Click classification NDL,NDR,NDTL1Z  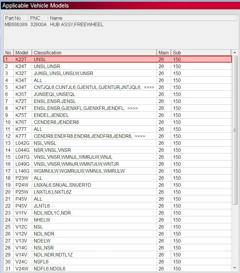click(x=53, y=255)
